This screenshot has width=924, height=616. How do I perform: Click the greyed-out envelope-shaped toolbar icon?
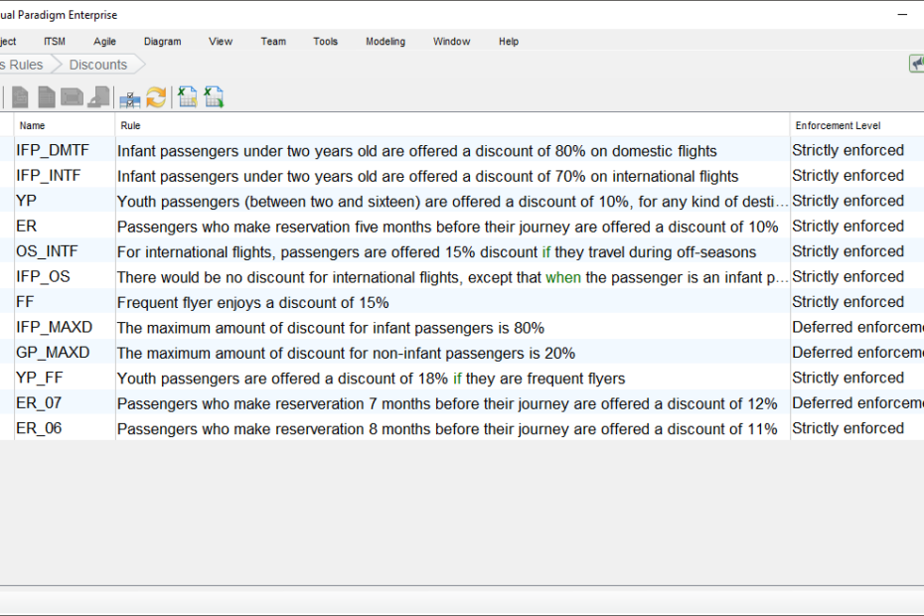coord(72,97)
